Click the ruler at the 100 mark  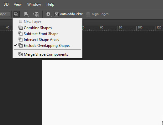coord(140,27)
